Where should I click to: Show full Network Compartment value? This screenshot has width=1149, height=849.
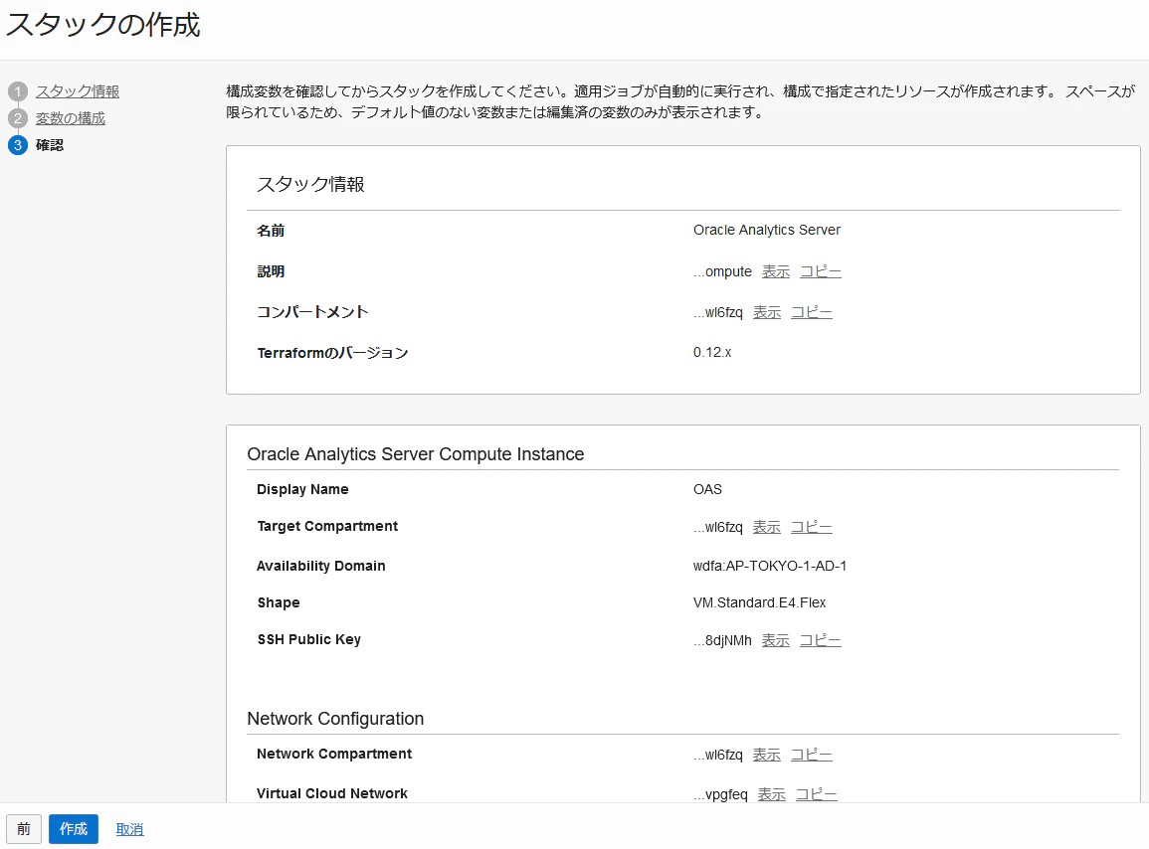click(766, 755)
